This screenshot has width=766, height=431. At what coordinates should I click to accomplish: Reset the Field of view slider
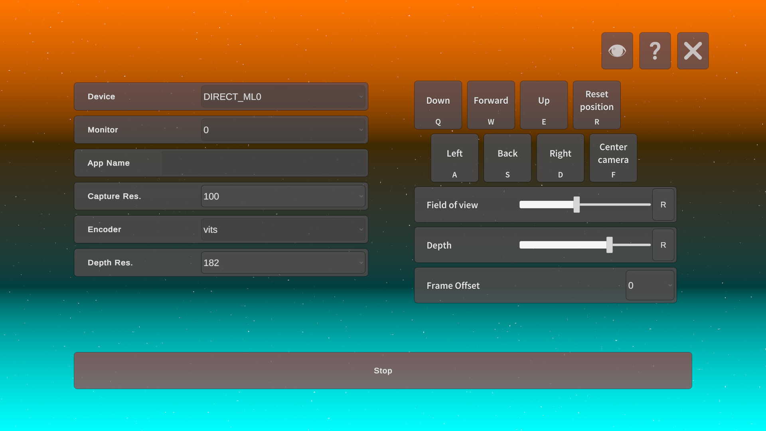pyautogui.click(x=663, y=205)
